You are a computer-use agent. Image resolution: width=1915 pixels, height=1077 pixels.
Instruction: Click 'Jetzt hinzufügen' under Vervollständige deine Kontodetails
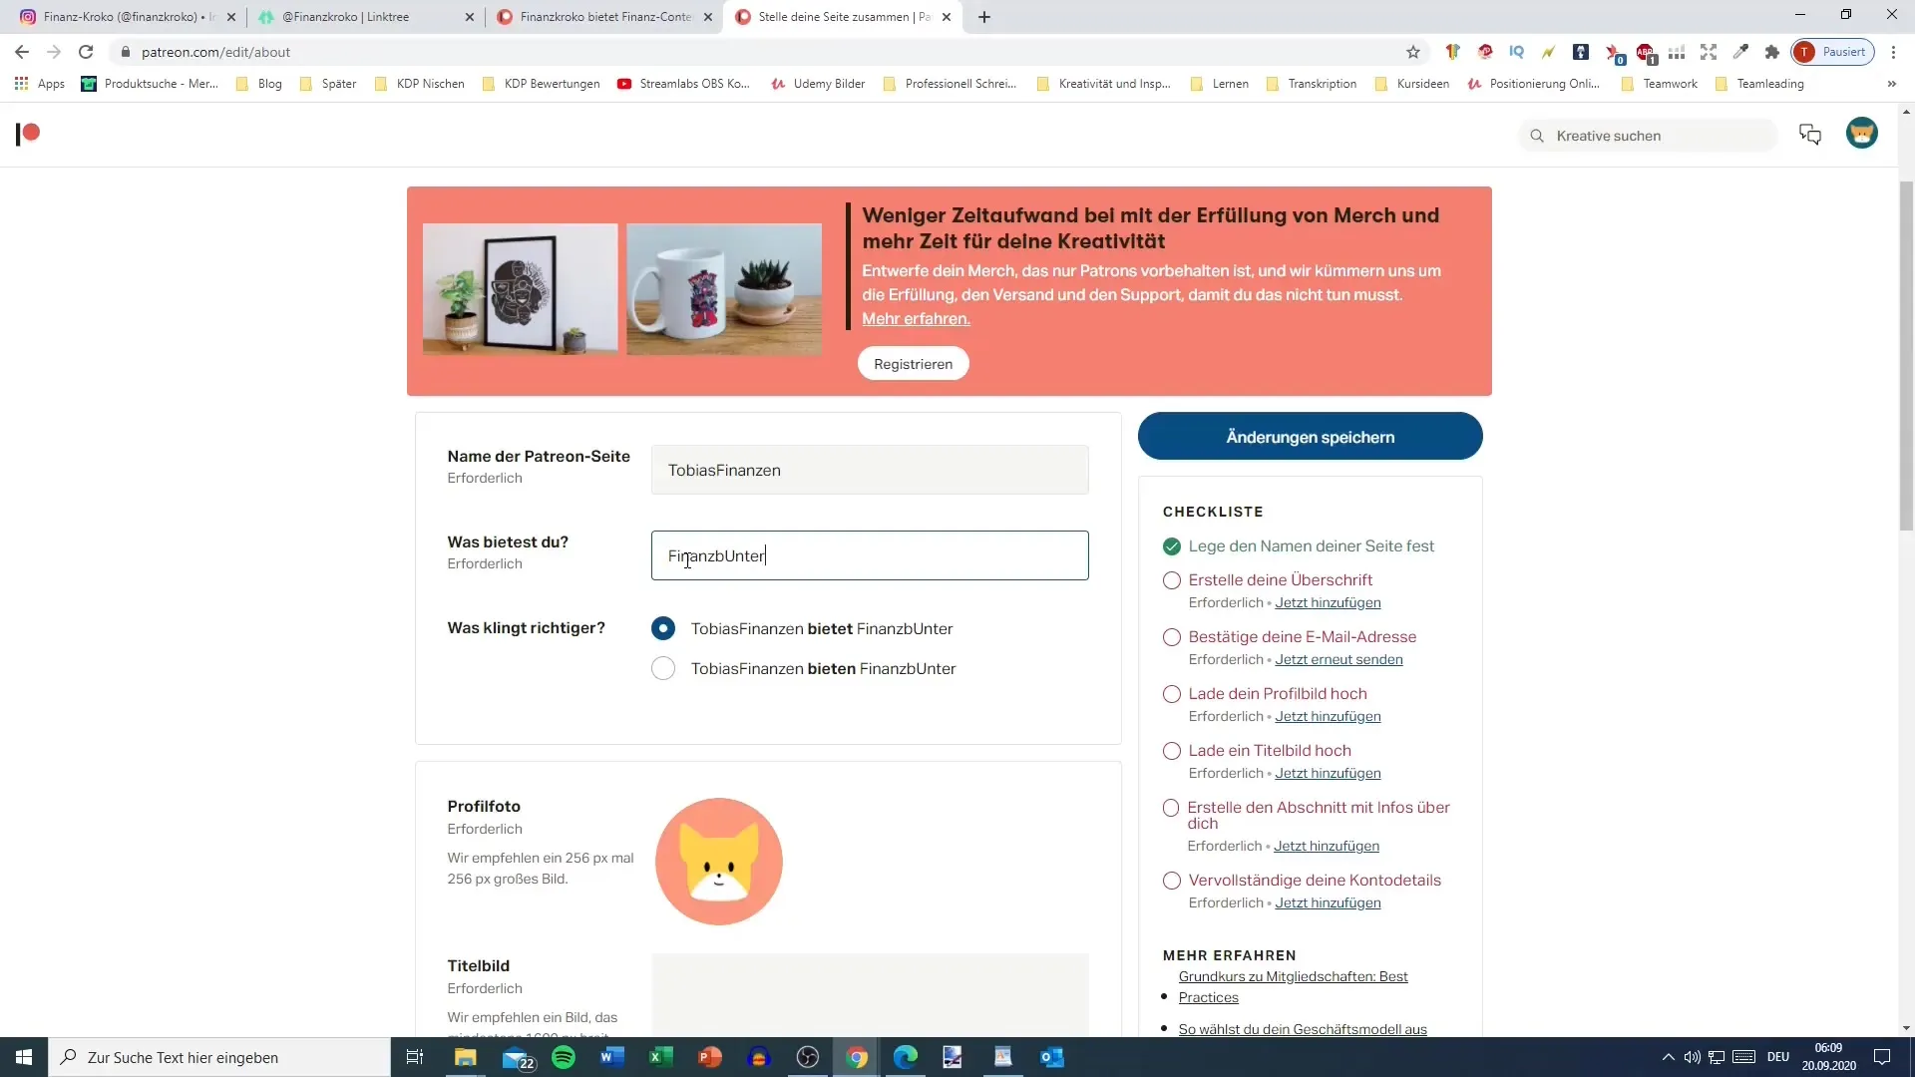tap(1328, 902)
